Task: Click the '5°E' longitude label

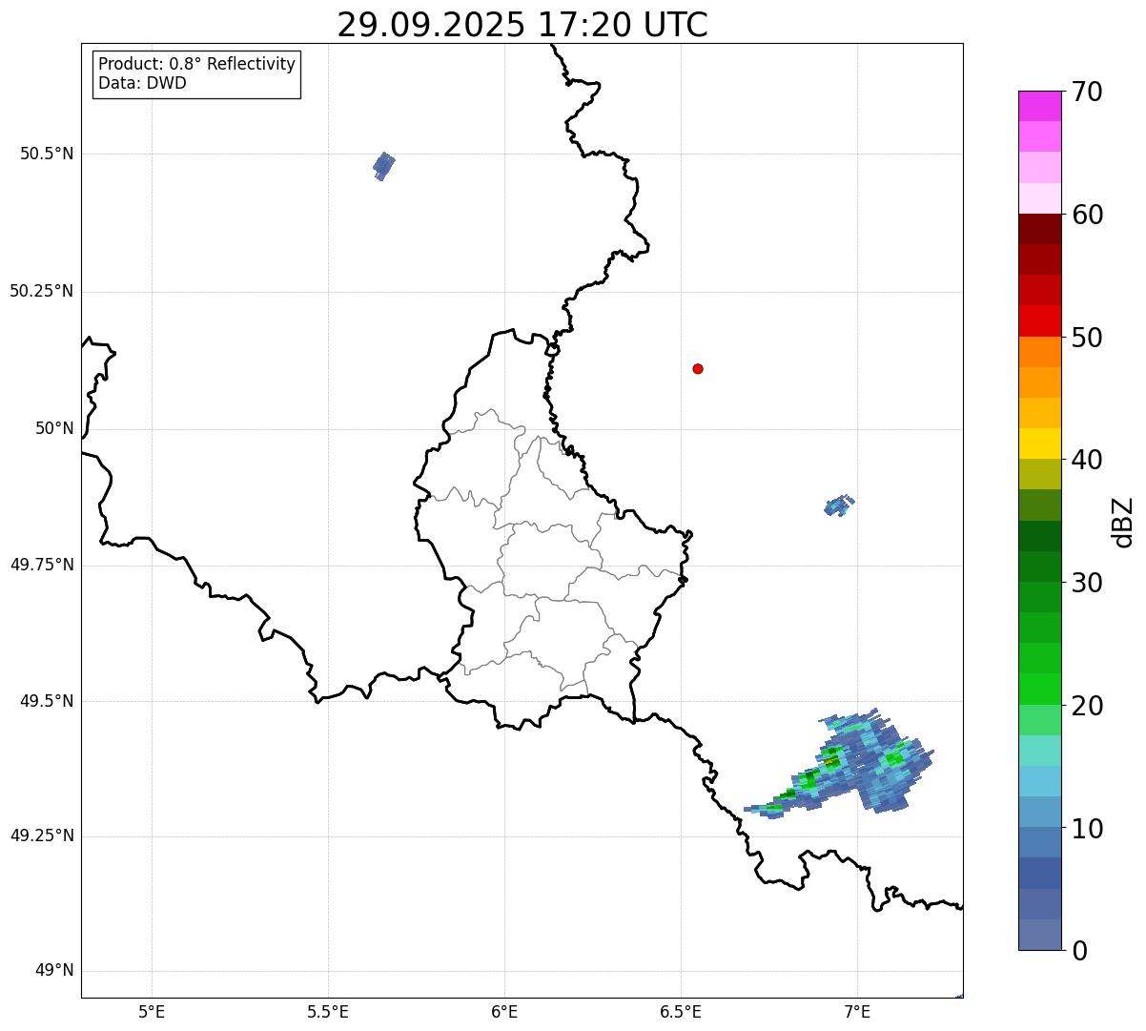Action: (x=153, y=1011)
